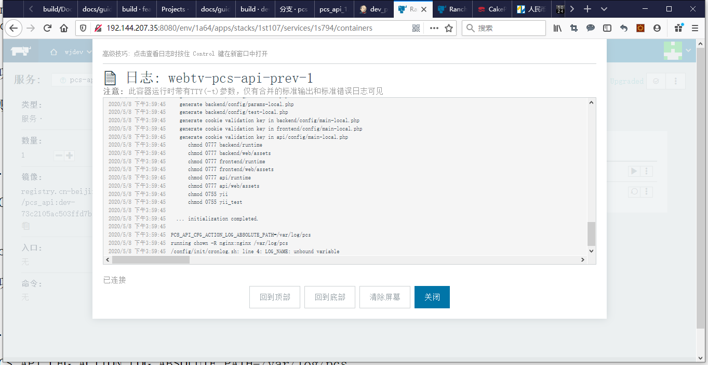The width and height of the screenshot is (708, 365).
Task: Click the undo arrow toolbar icon
Action: 624,28
